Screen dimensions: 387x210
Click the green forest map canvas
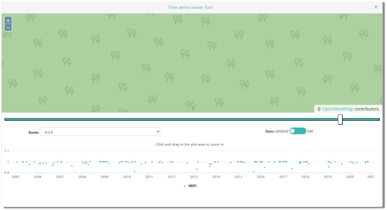point(166,64)
